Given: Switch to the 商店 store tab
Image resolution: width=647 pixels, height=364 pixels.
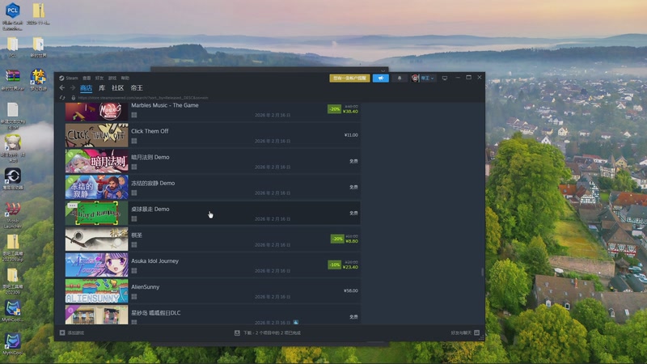Looking at the screenshot, I should [86, 88].
